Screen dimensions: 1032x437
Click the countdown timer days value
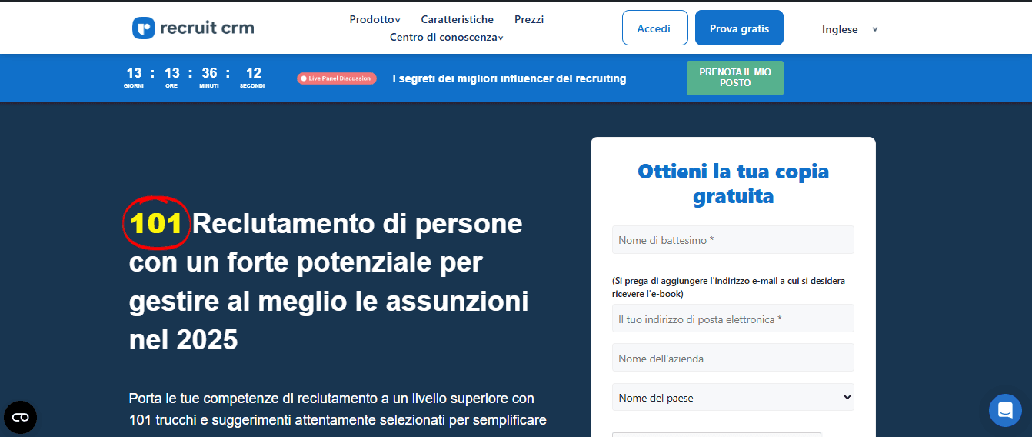(134, 74)
